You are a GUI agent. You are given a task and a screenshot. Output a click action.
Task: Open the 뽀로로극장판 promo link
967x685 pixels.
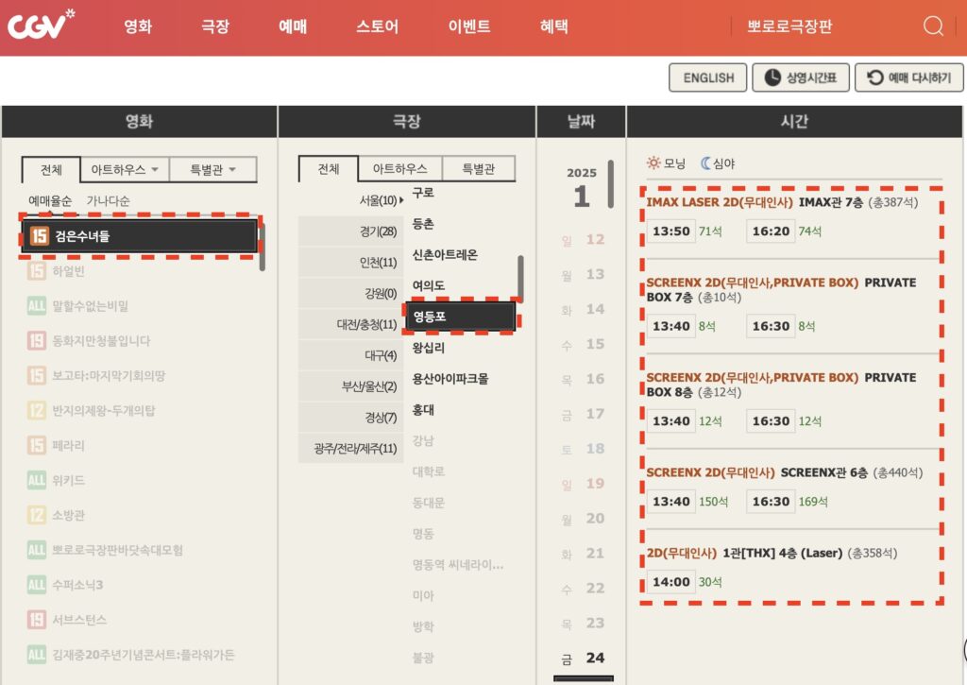point(789,26)
